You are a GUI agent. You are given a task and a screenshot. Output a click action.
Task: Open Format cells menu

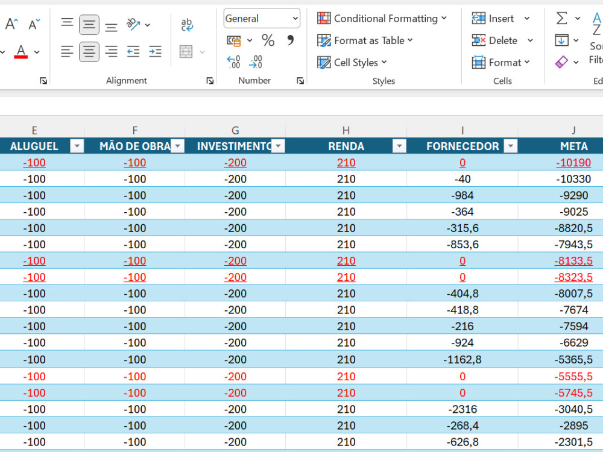[500, 62]
